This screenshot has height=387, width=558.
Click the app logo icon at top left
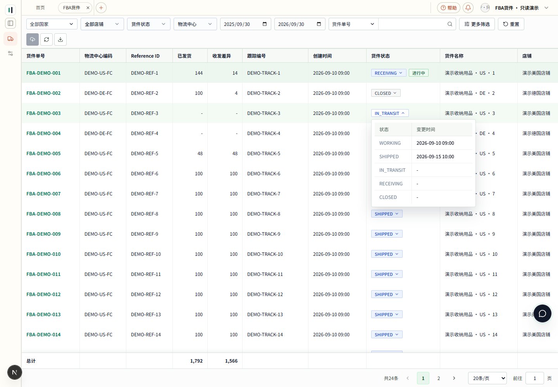10,10
